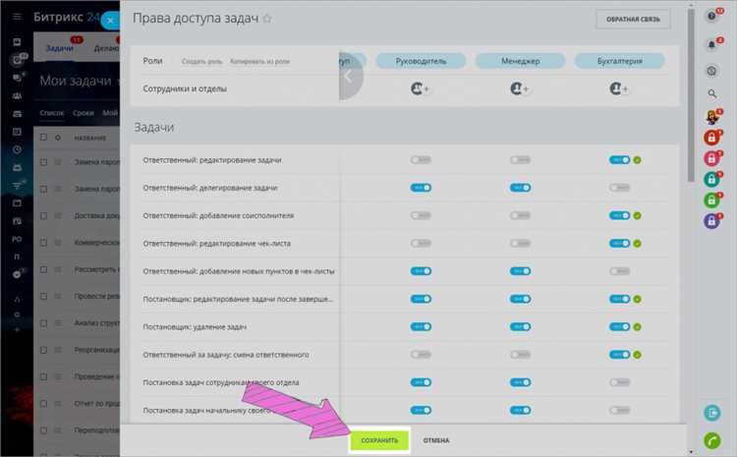Open the user avatar in right sidebar
737x457 pixels.
(x=711, y=117)
